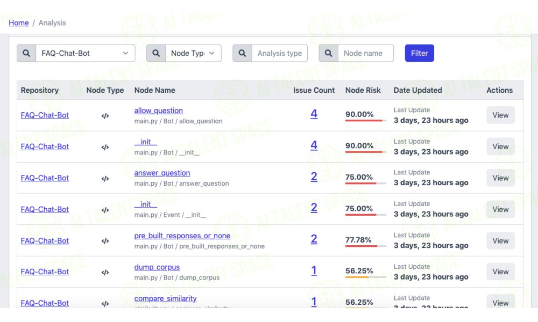Click the path text main.py / Bot / answer_question
This screenshot has height=322, width=538.
pyautogui.click(x=181, y=184)
